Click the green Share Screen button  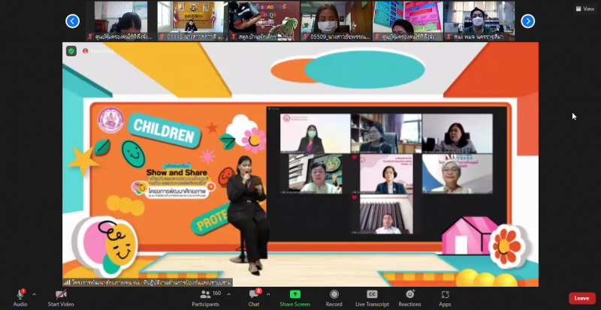click(x=294, y=298)
